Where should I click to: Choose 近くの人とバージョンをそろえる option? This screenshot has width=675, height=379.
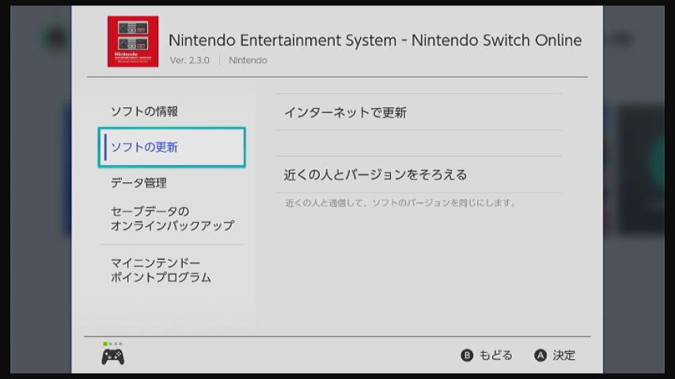click(419, 174)
